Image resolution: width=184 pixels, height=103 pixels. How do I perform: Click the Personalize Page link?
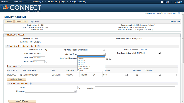[x=169, y=13]
